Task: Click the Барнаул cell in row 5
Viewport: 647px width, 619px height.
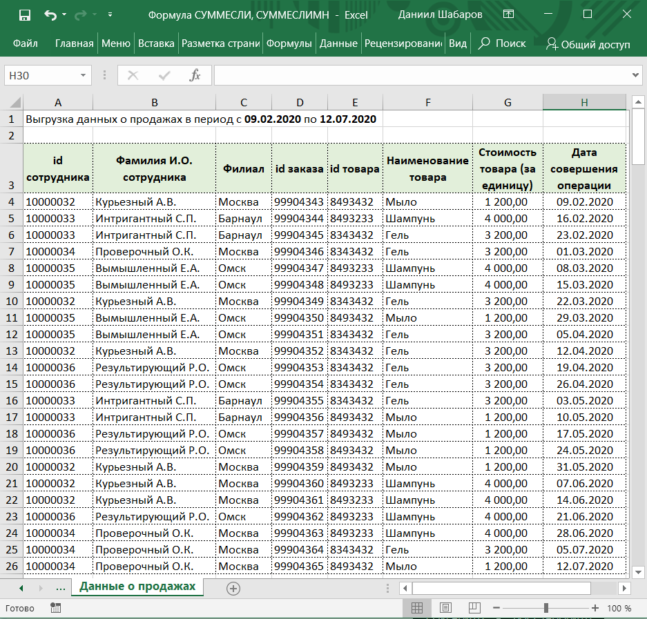Action: [x=244, y=219]
